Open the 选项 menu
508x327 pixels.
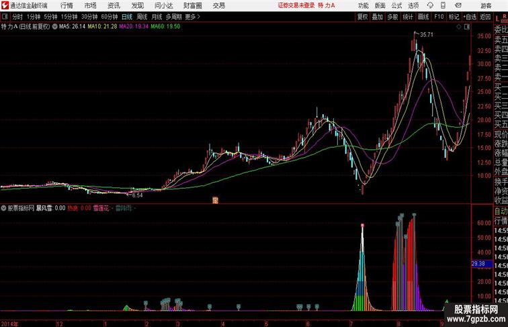(x=413, y=5)
